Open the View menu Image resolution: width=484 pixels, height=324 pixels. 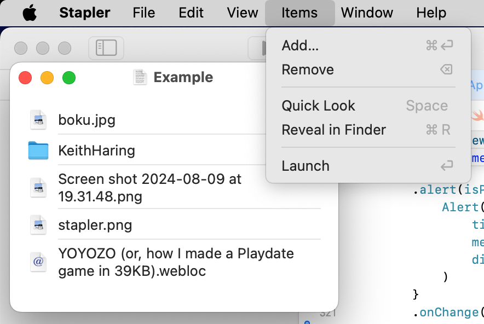(242, 13)
